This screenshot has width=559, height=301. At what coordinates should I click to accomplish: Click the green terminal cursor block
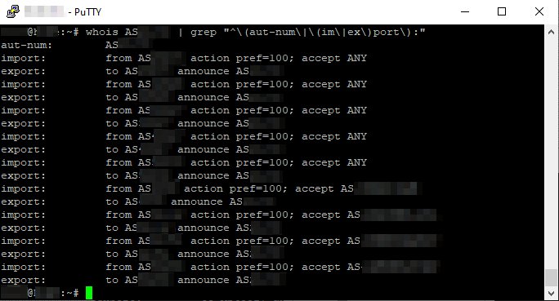pos(89,293)
